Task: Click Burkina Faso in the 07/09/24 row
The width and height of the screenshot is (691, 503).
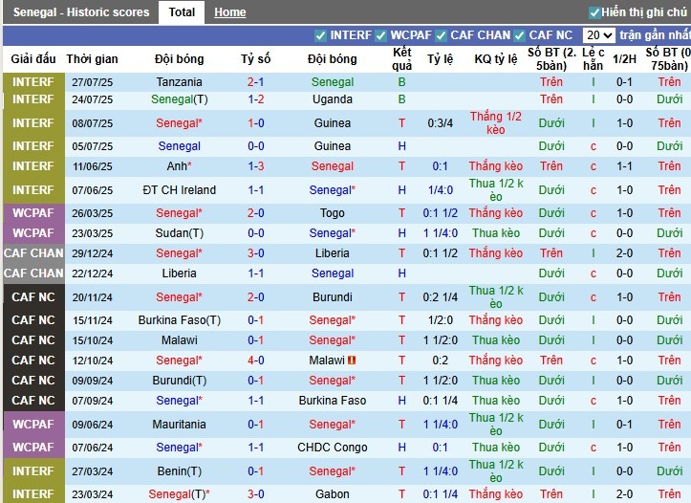Action: [x=333, y=401]
